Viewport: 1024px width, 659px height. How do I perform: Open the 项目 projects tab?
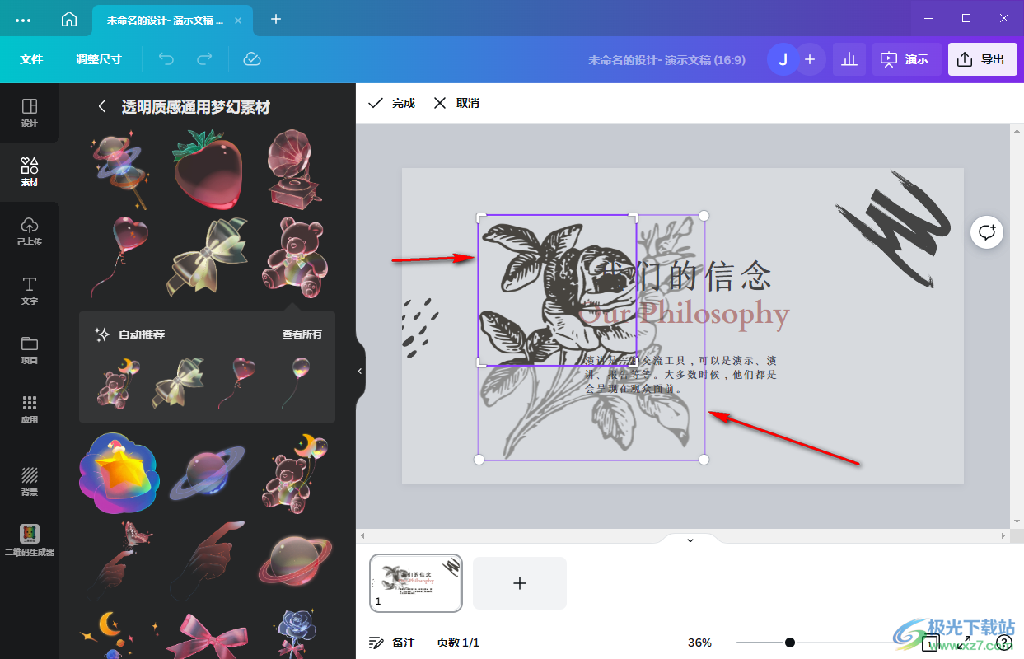point(30,350)
